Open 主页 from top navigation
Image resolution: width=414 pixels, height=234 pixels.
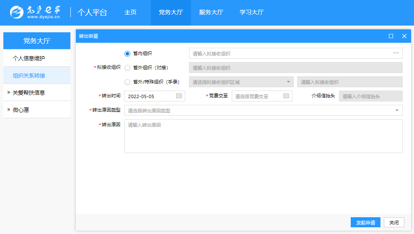tap(130, 13)
